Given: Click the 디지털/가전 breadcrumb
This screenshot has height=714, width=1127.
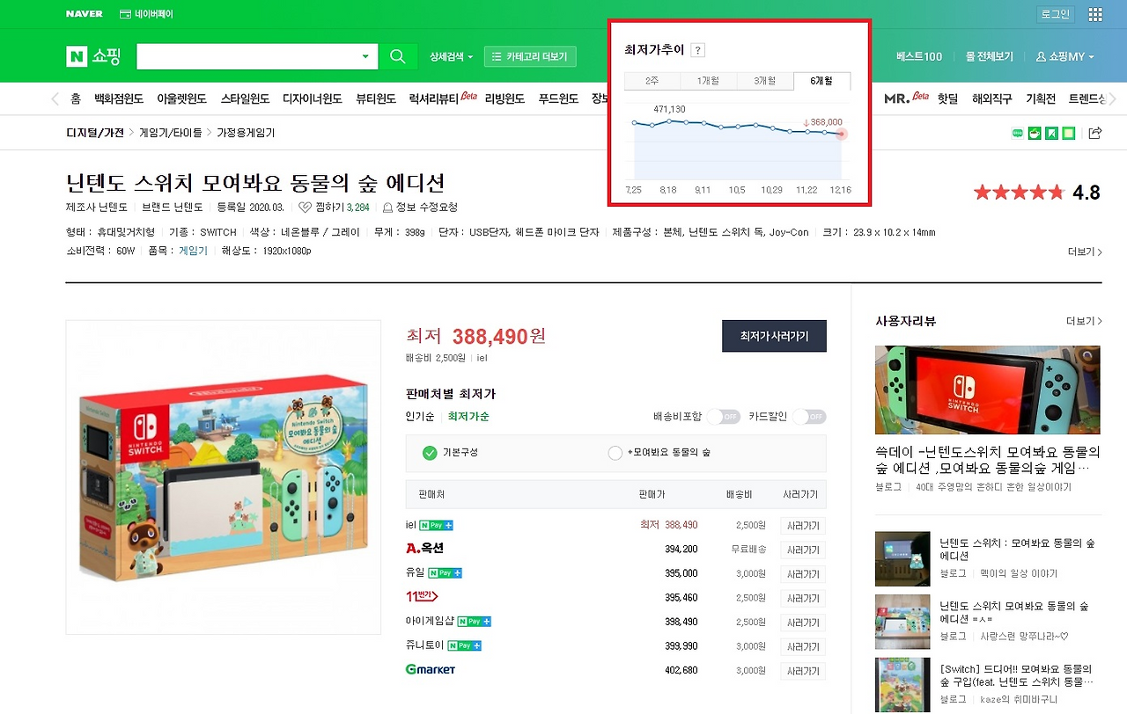Looking at the screenshot, I should click(x=95, y=134).
